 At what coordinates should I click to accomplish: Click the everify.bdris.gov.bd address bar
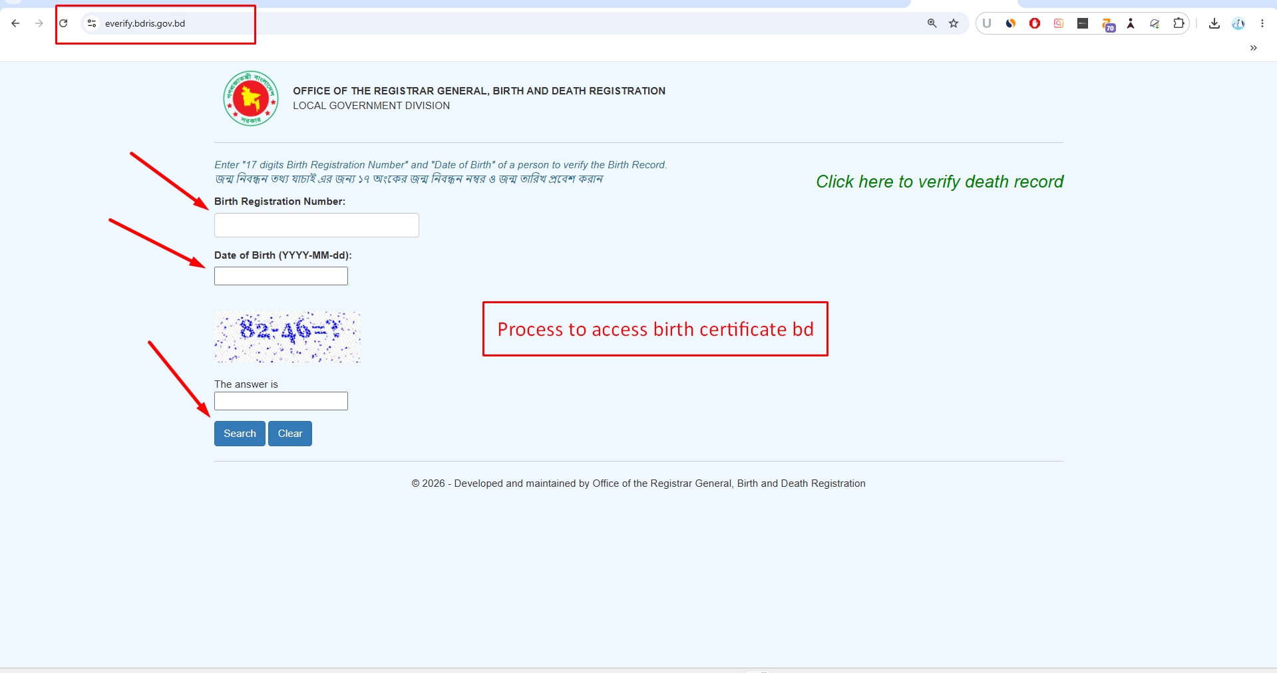506,23
